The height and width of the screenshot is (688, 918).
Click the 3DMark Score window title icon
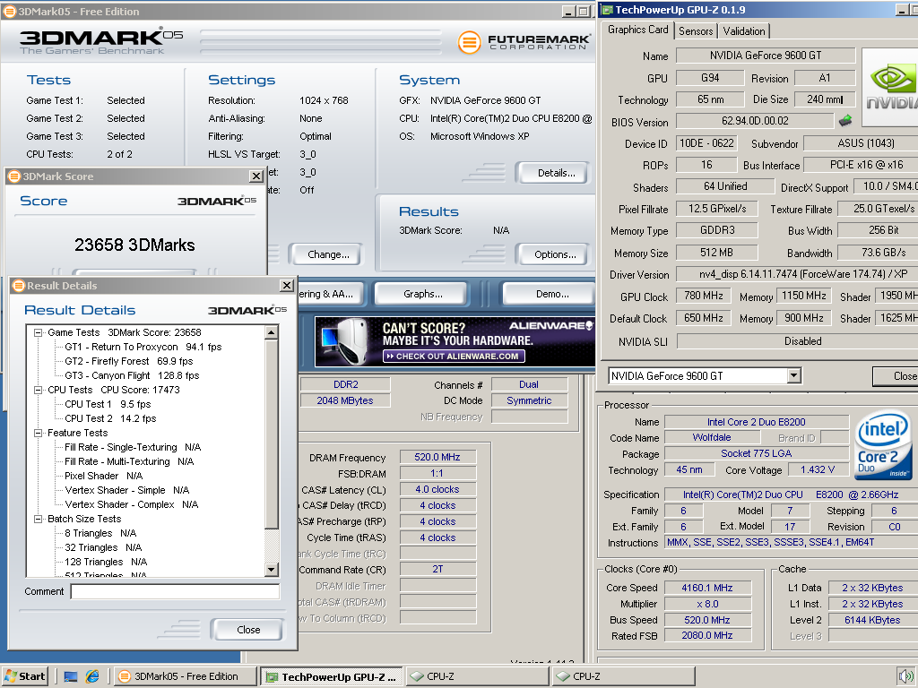tap(14, 176)
